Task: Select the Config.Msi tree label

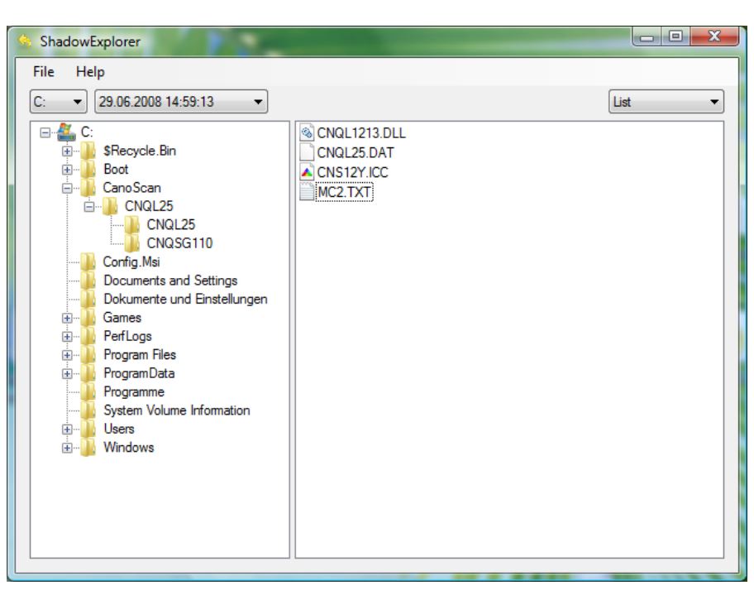Action: 131,261
